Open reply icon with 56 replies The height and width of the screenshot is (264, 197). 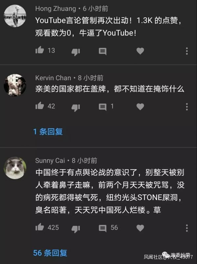[x=103, y=228]
